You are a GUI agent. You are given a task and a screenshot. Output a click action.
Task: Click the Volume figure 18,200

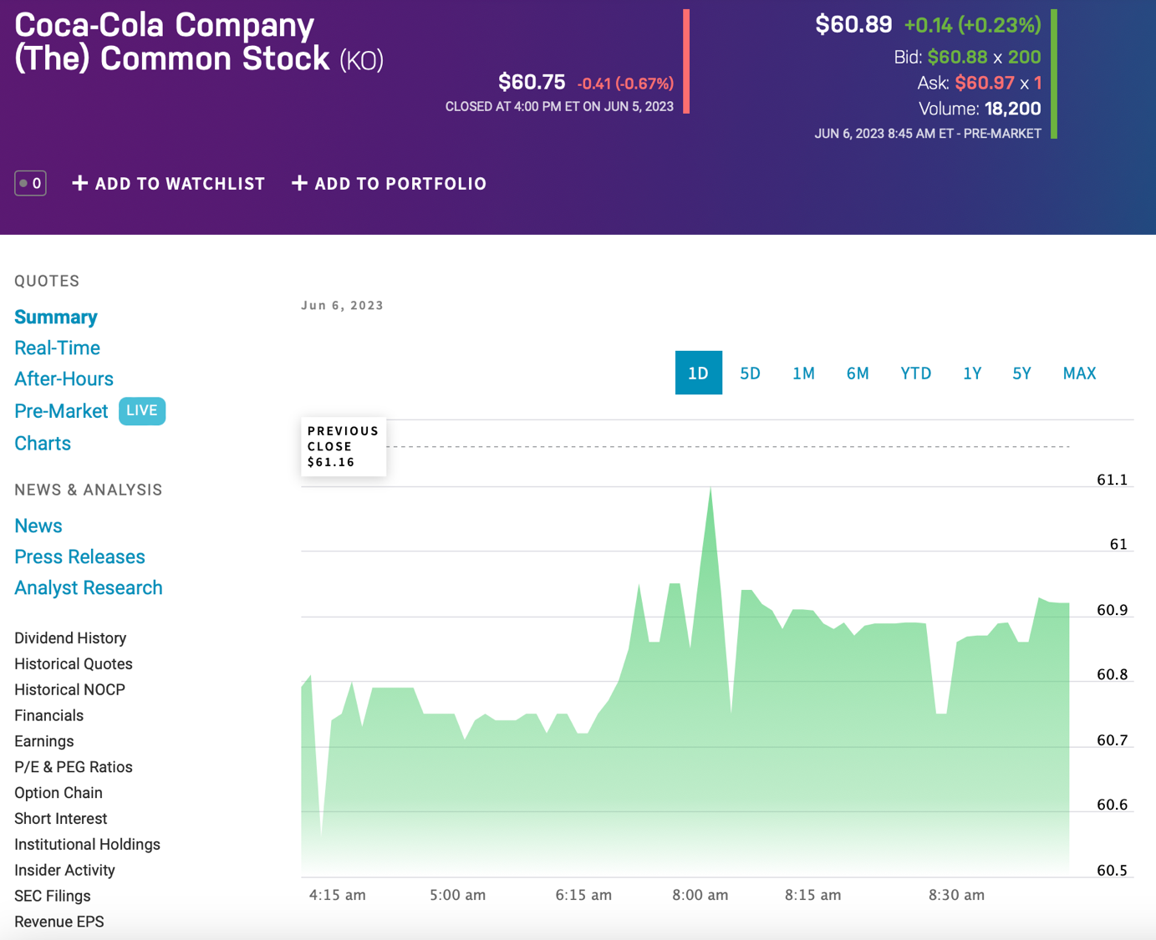[x=1012, y=109]
